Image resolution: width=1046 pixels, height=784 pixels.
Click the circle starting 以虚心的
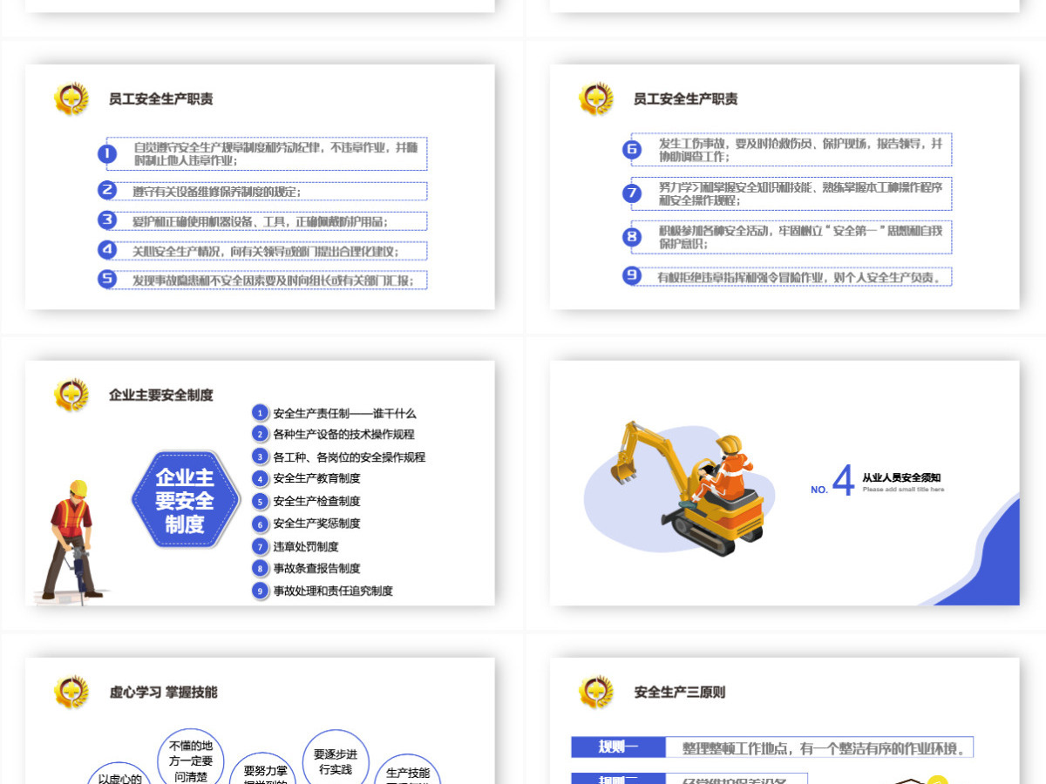pos(119,774)
